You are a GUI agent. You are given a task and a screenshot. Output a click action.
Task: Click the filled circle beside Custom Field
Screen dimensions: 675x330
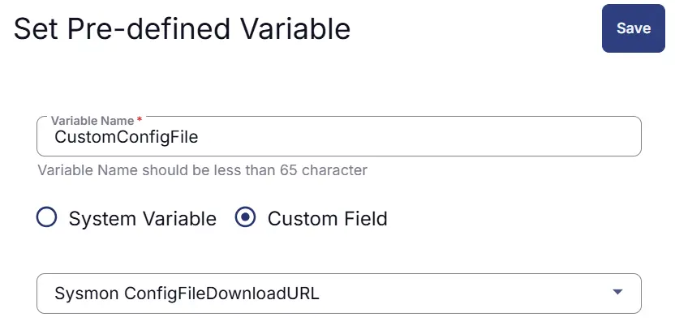point(246,218)
